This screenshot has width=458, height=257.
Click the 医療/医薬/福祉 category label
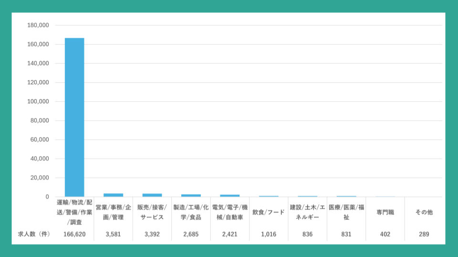point(346,212)
